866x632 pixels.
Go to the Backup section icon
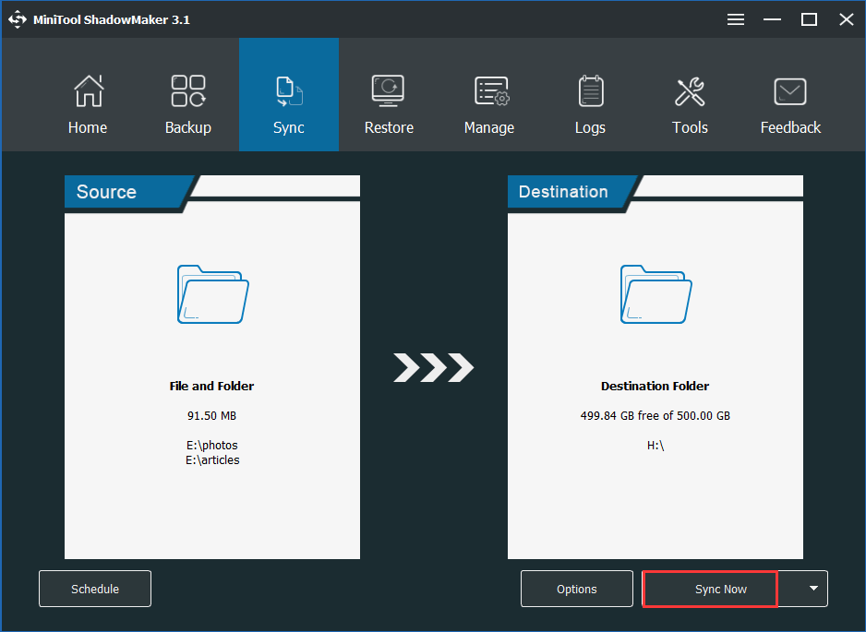(188, 90)
